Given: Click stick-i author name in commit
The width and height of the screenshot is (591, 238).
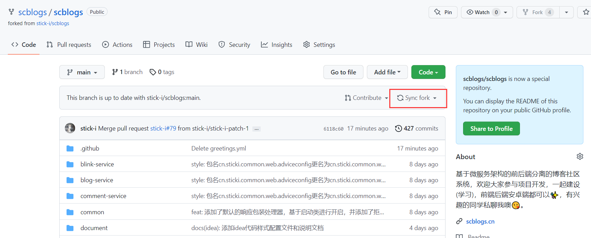Looking at the screenshot, I should [x=88, y=128].
